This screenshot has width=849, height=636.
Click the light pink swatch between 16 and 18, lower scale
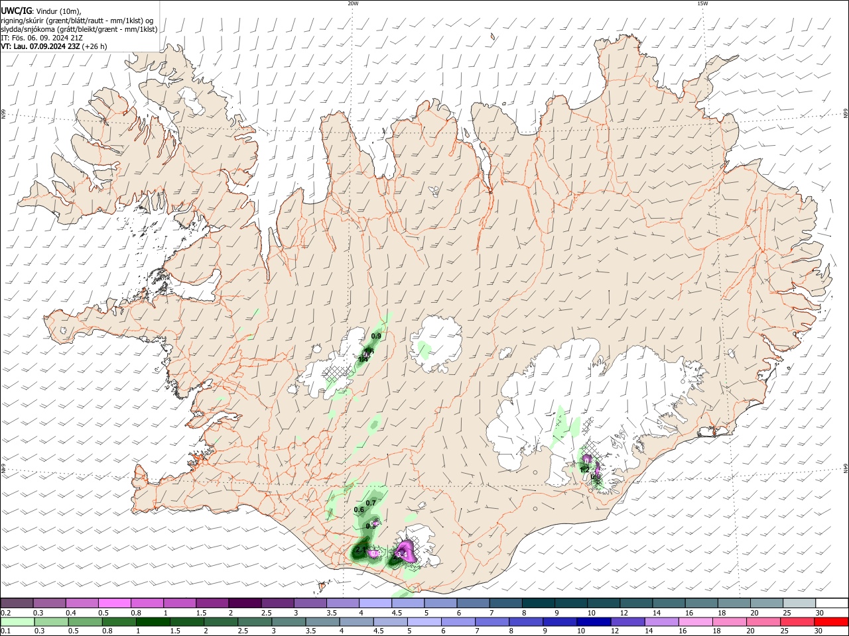click(x=696, y=621)
